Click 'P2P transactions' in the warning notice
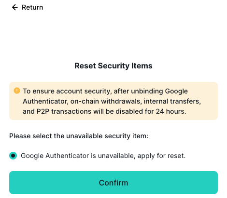The image size is (227, 198). coord(64,111)
